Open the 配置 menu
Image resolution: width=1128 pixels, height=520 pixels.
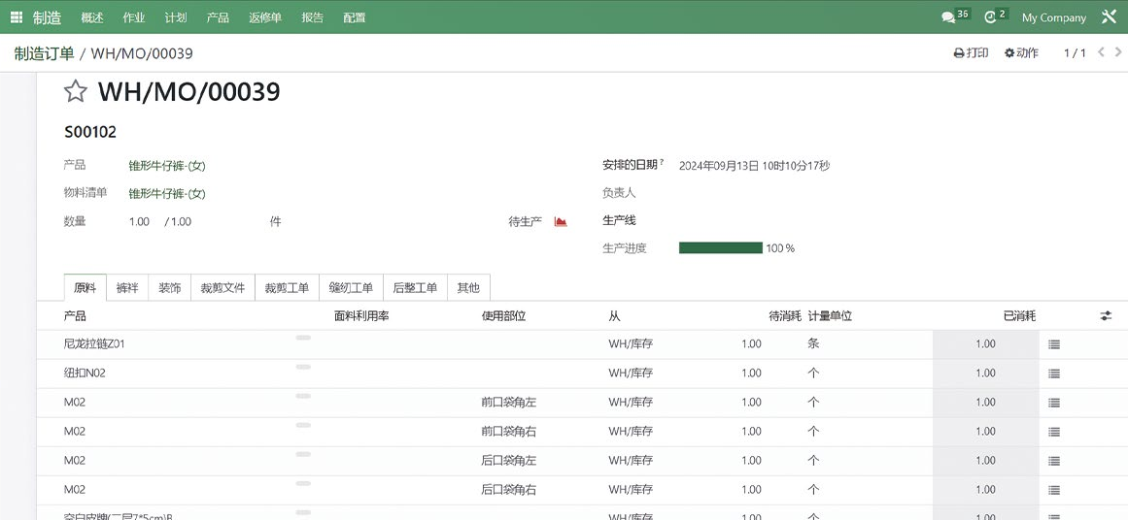354,17
